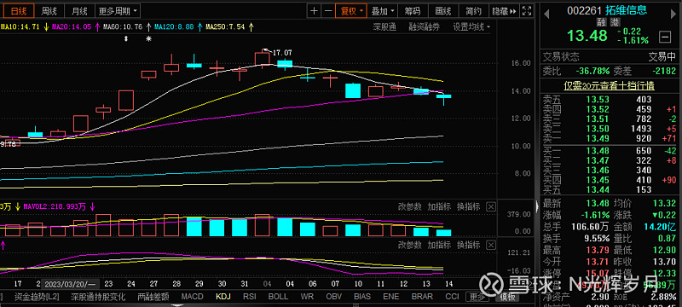Click the fullscreen expand icon at top right

pyautogui.click(x=526, y=11)
